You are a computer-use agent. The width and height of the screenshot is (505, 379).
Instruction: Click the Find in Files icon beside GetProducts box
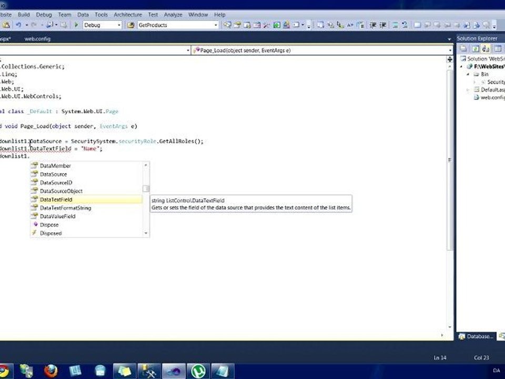click(130, 25)
